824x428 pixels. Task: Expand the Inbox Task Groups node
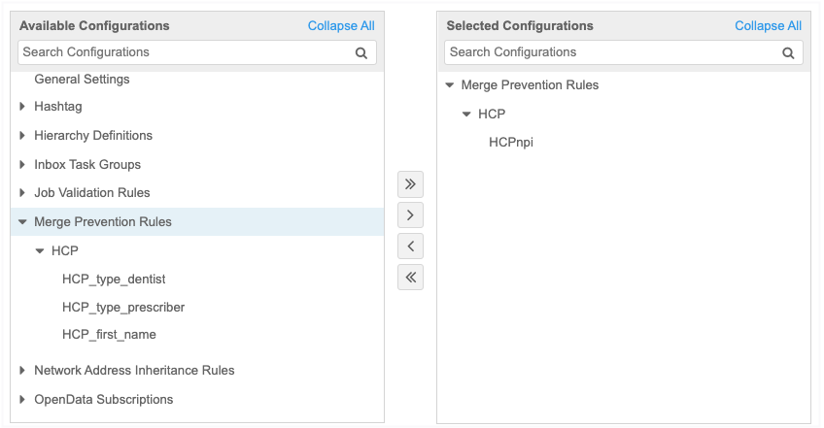22,165
